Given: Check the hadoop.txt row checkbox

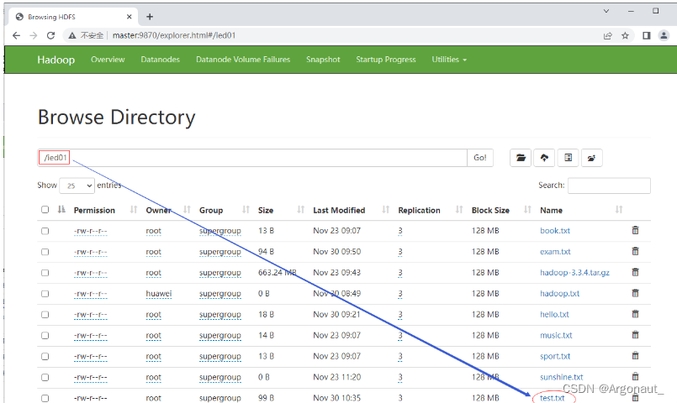Looking at the screenshot, I should [45, 294].
